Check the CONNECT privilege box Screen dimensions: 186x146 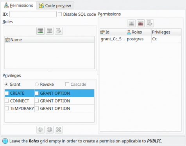7,101
